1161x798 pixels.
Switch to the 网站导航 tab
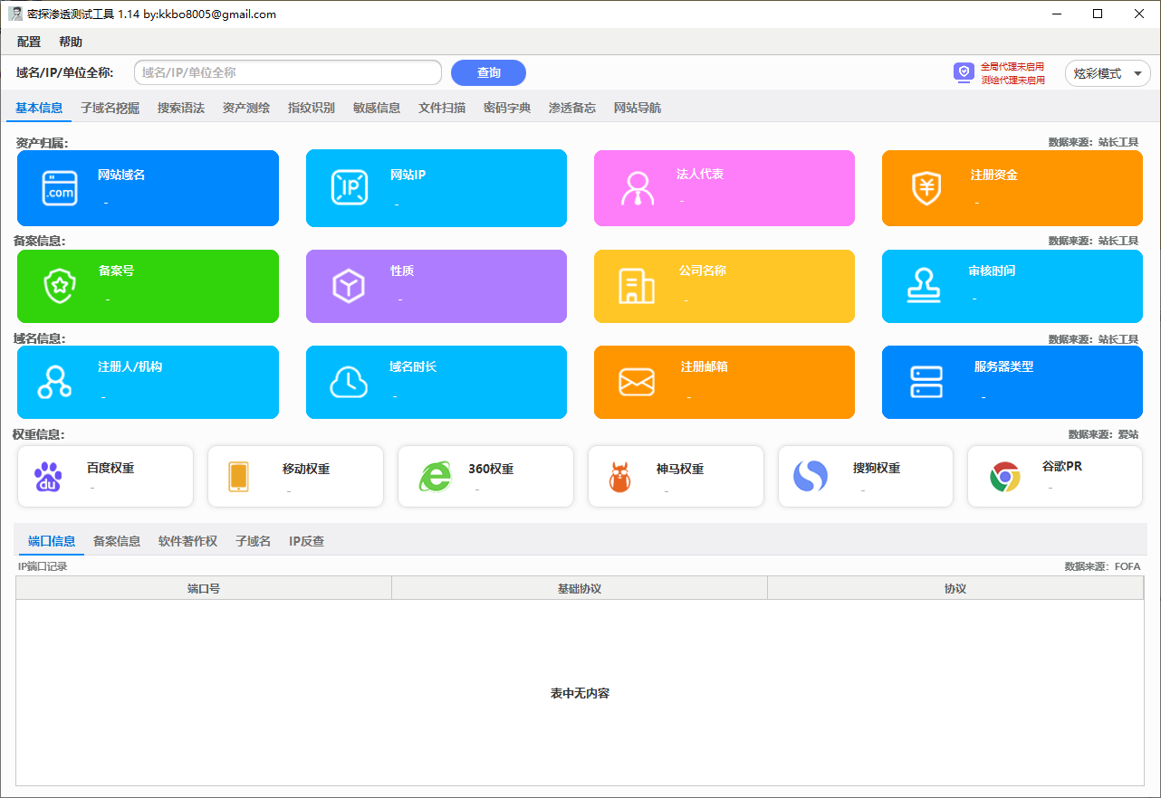pyautogui.click(x=638, y=108)
